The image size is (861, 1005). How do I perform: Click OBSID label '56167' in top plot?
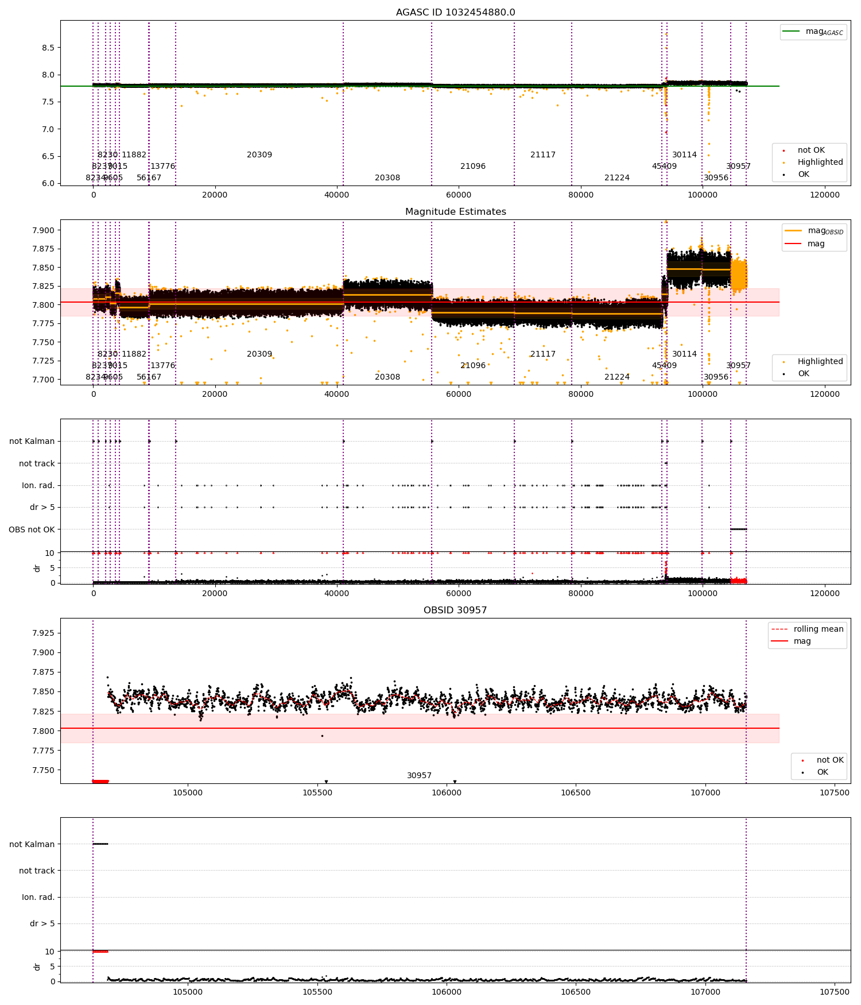coord(149,178)
